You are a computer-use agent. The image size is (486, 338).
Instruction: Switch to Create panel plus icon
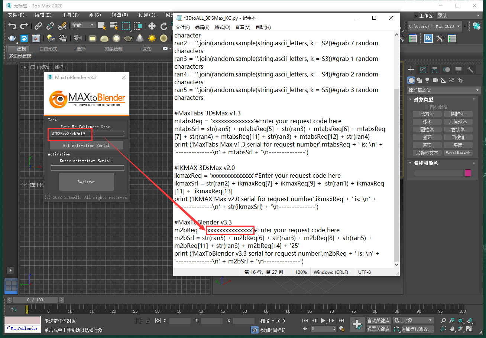point(411,70)
